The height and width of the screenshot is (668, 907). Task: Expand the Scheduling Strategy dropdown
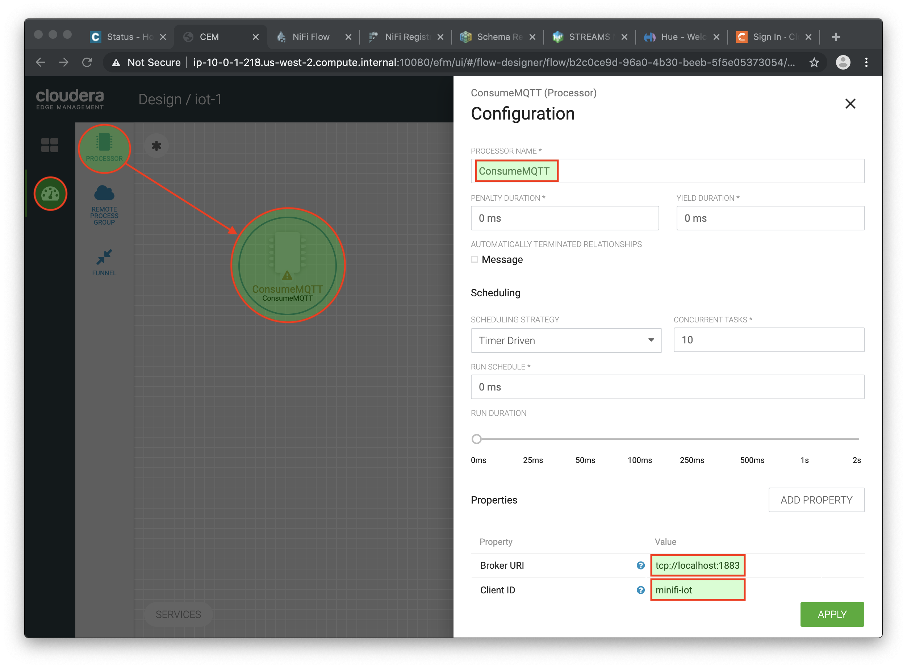tap(566, 340)
